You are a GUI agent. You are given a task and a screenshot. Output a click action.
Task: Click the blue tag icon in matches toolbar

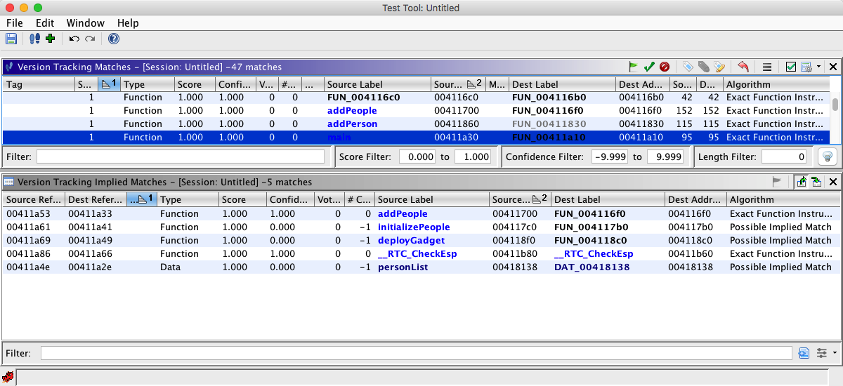[688, 67]
